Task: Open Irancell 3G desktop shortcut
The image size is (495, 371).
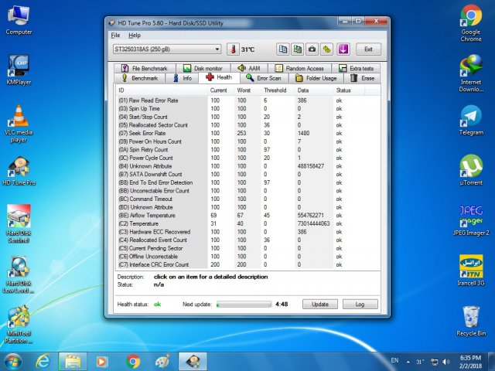Action: pos(471,271)
